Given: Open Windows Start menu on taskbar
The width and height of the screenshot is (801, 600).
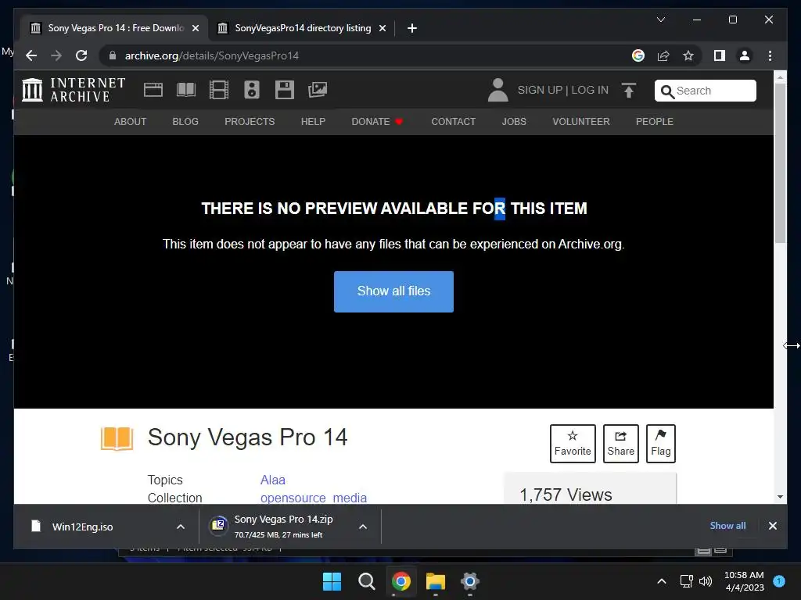Looking at the screenshot, I should pyautogui.click(x=332, y=581).
